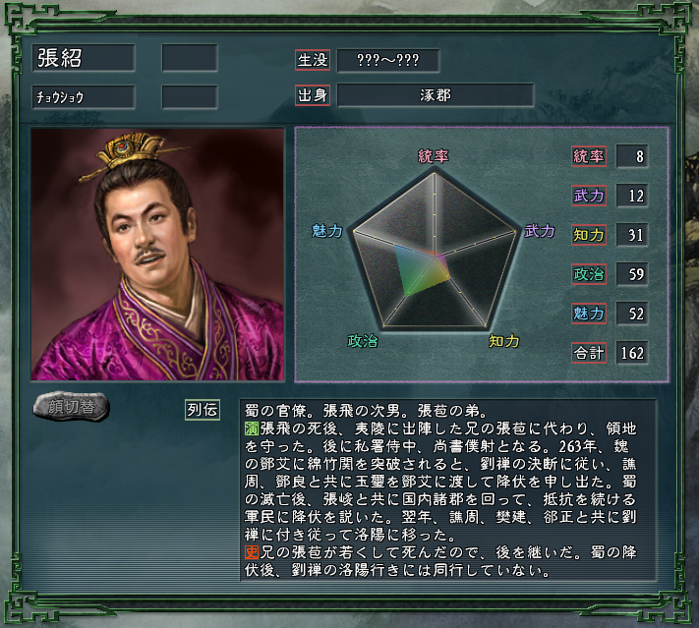The width and height of the screenshot is (699, 628).
Task: Select the 列伝 biography label
Action: point(203,410)
